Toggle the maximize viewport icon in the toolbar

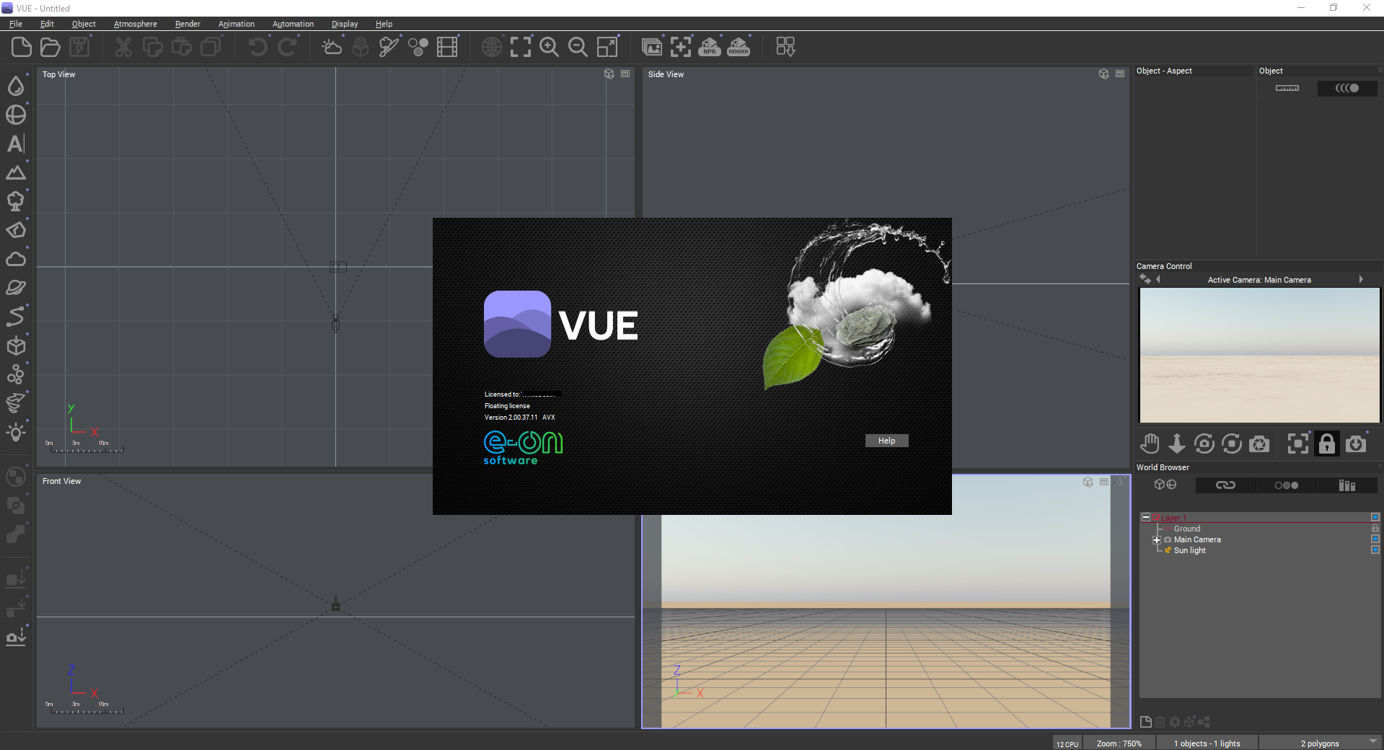tap(607, 48)
